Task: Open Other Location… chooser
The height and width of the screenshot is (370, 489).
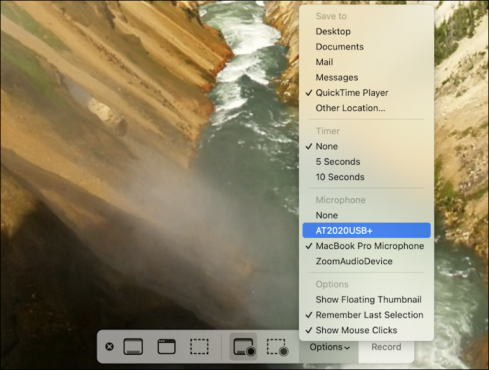Action: tap(367, 108)
